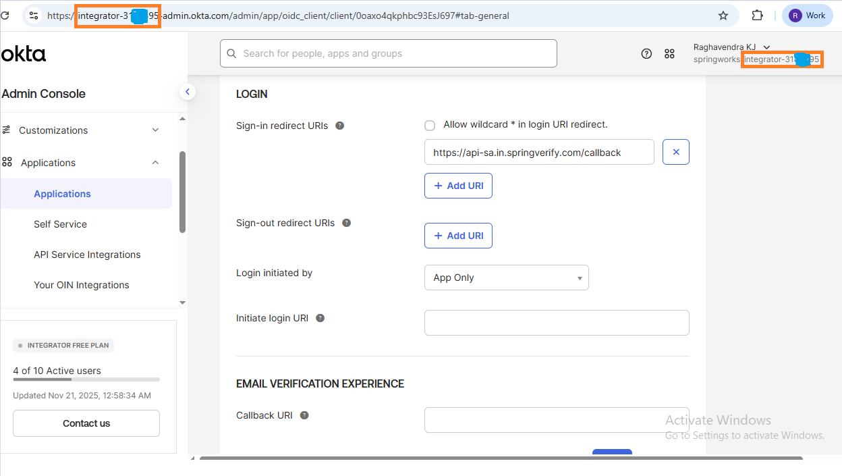Open the Raghavendra KJ account menu
This screenshot has width=842, height=476.
(731, 47)
